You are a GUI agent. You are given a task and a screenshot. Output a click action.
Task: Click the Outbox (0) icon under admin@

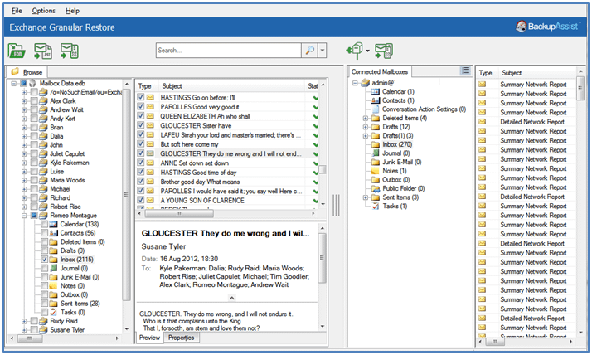376,180
